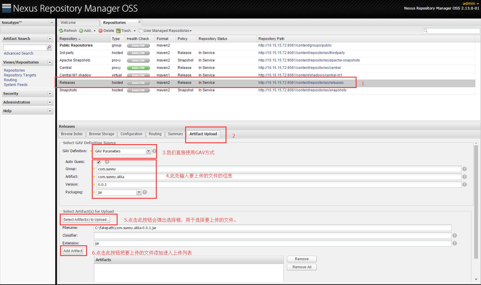Click help icon for Version field

(465, 184)
